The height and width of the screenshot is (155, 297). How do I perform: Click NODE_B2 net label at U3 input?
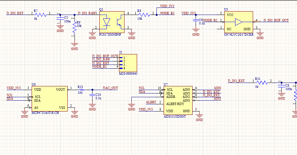210,20
